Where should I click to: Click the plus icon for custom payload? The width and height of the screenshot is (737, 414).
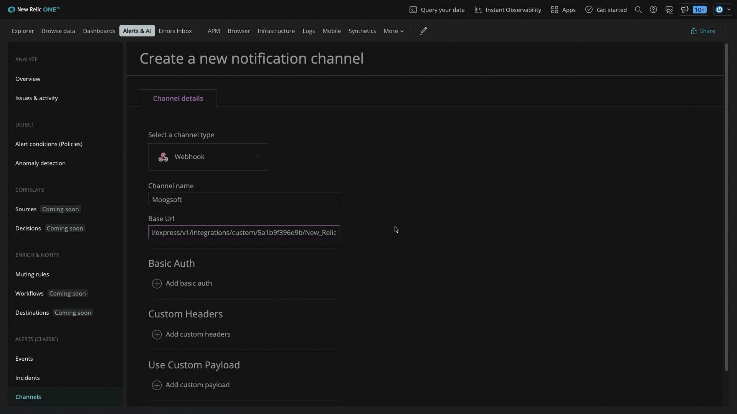tap(157, 385)
